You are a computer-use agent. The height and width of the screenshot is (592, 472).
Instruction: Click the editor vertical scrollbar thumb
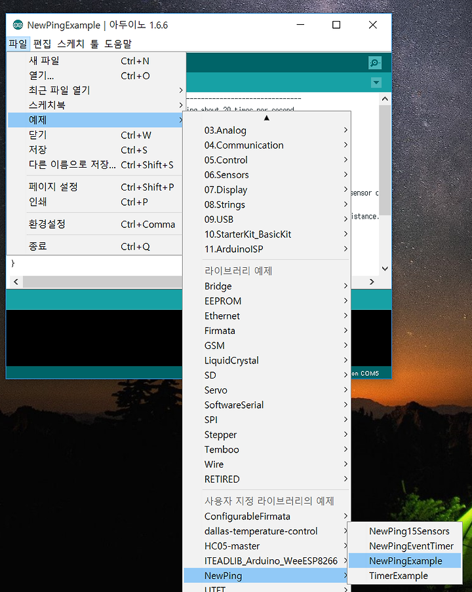pyautogui.click(x=385, y=160)
